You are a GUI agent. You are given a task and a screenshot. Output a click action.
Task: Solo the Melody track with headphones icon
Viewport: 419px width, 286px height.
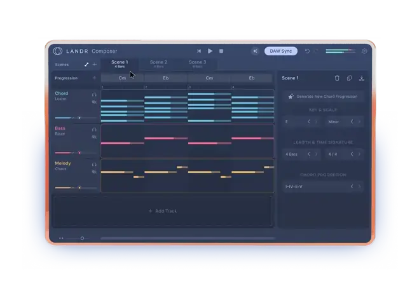click(94, 164)
